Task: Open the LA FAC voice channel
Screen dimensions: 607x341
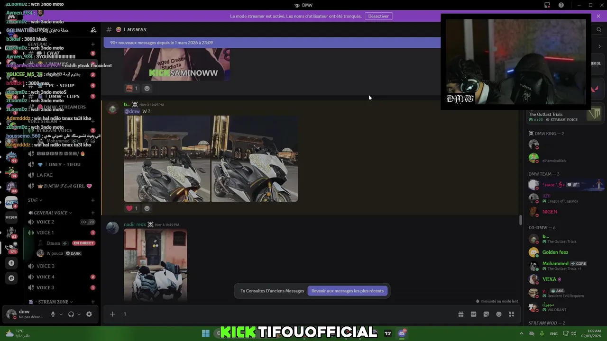Action: tap(62, 175)
